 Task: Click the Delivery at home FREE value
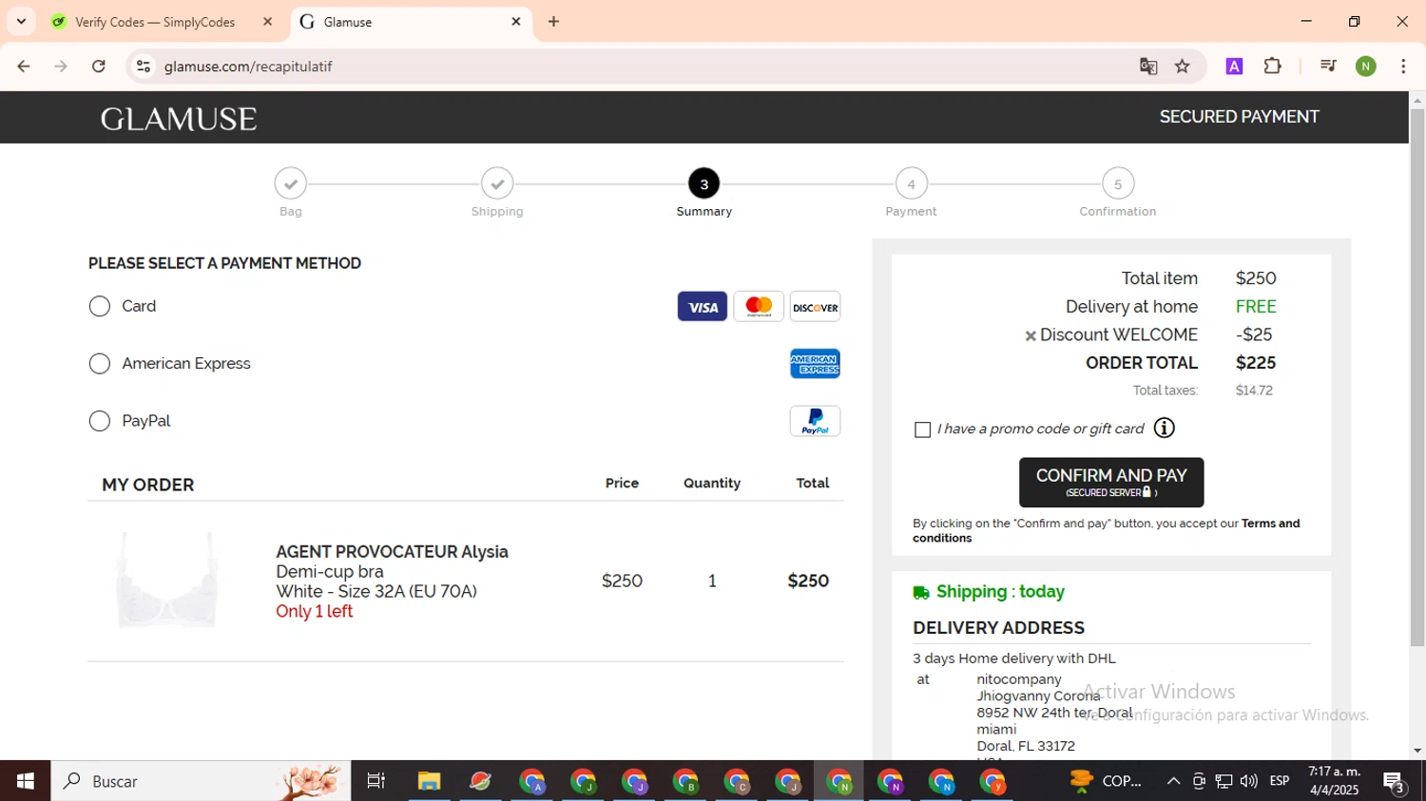point(1256,307)
